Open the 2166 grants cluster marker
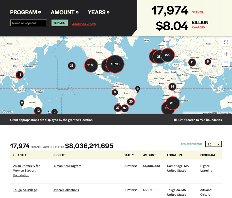Viewport: 232px width, 198px height. coord(91,65)
